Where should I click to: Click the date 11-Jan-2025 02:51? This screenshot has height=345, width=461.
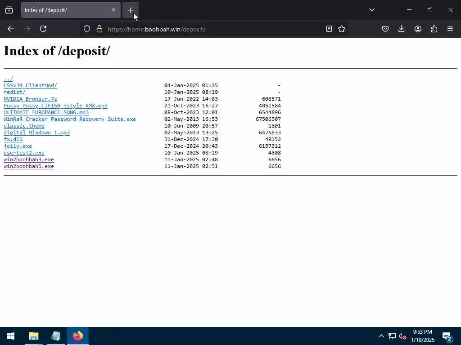[191, 166]
